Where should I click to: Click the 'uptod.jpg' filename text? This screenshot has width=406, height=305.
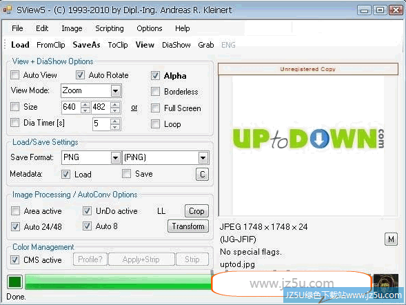(237, 264)
